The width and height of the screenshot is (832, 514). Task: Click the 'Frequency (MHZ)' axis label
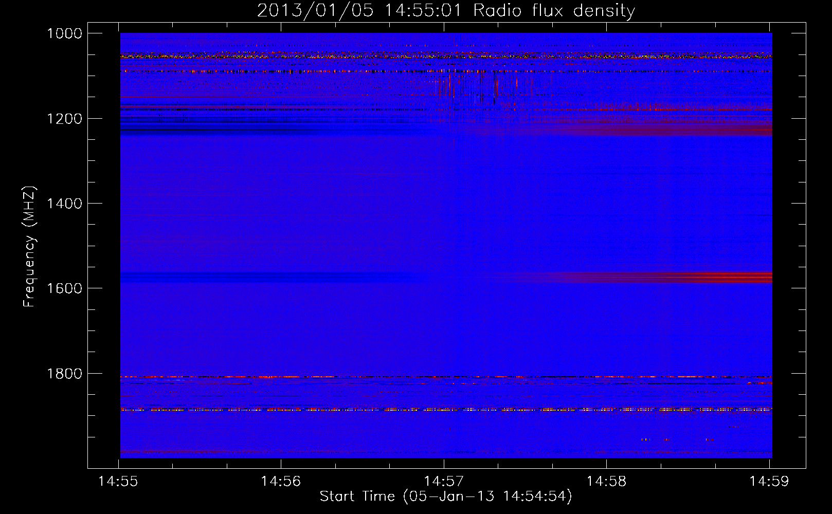tap(29, 246)
